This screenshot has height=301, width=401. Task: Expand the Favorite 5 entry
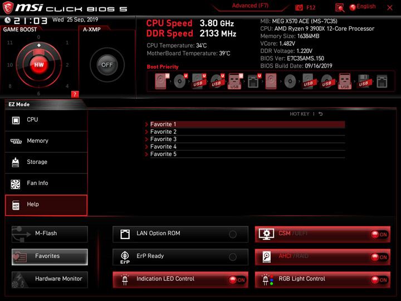click(x=244, y=154)
